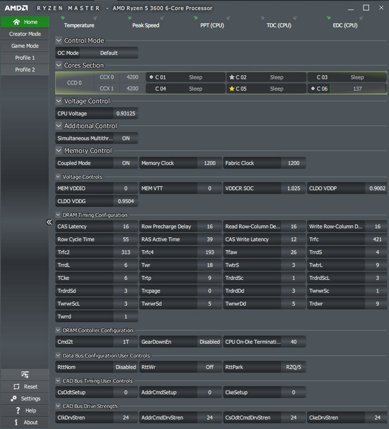Collapse the Memory Control section
Viewport: 389px width, 429px height.
(58, 151)
